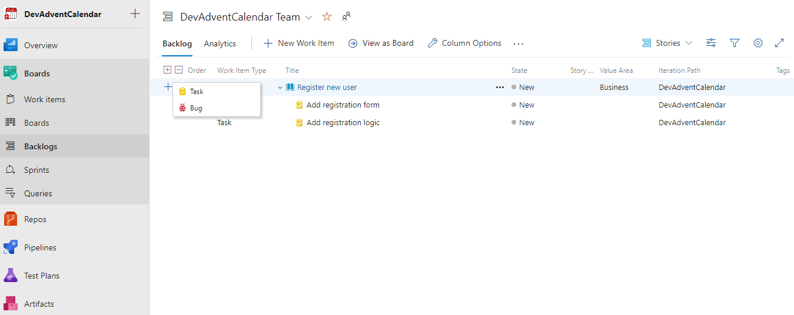Switch to the Analytics tab
The width and height of the screenshot is (794, 315).
(x=220, y=43)
